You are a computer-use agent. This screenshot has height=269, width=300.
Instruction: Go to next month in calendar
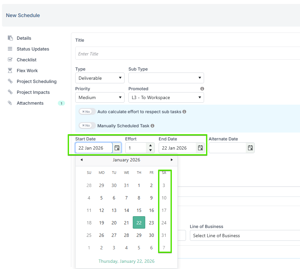click(x=172, y=160)
